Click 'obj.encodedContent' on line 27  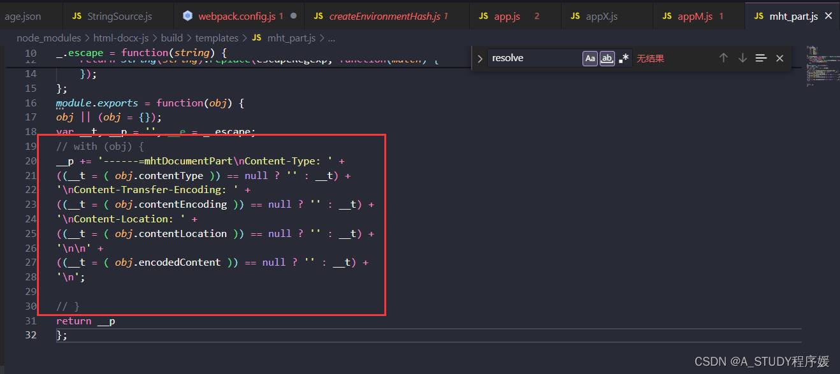[168, 262]
